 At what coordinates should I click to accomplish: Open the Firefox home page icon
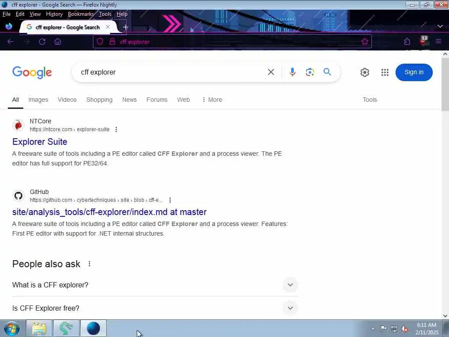[x=57, y=42]
